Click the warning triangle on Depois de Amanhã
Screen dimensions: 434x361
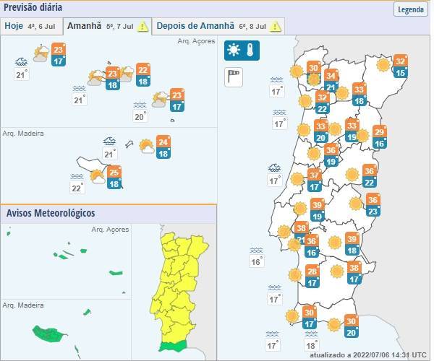click(x=276, y=27)
